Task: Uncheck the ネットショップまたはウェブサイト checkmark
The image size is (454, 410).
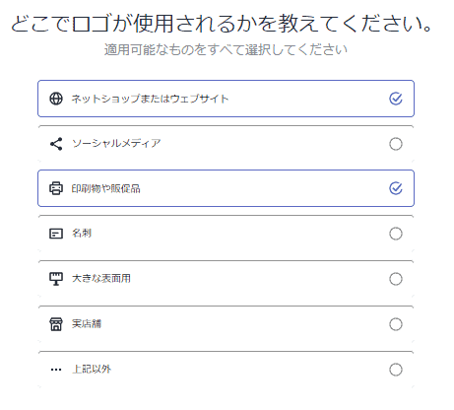Action: (396, 99)
